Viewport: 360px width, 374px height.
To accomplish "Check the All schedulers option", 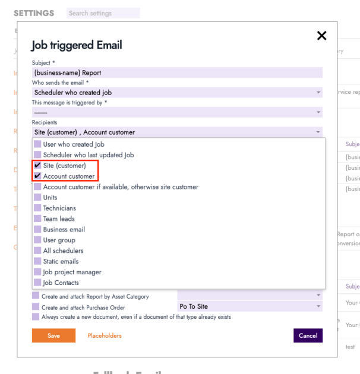I will coord(38,251).
